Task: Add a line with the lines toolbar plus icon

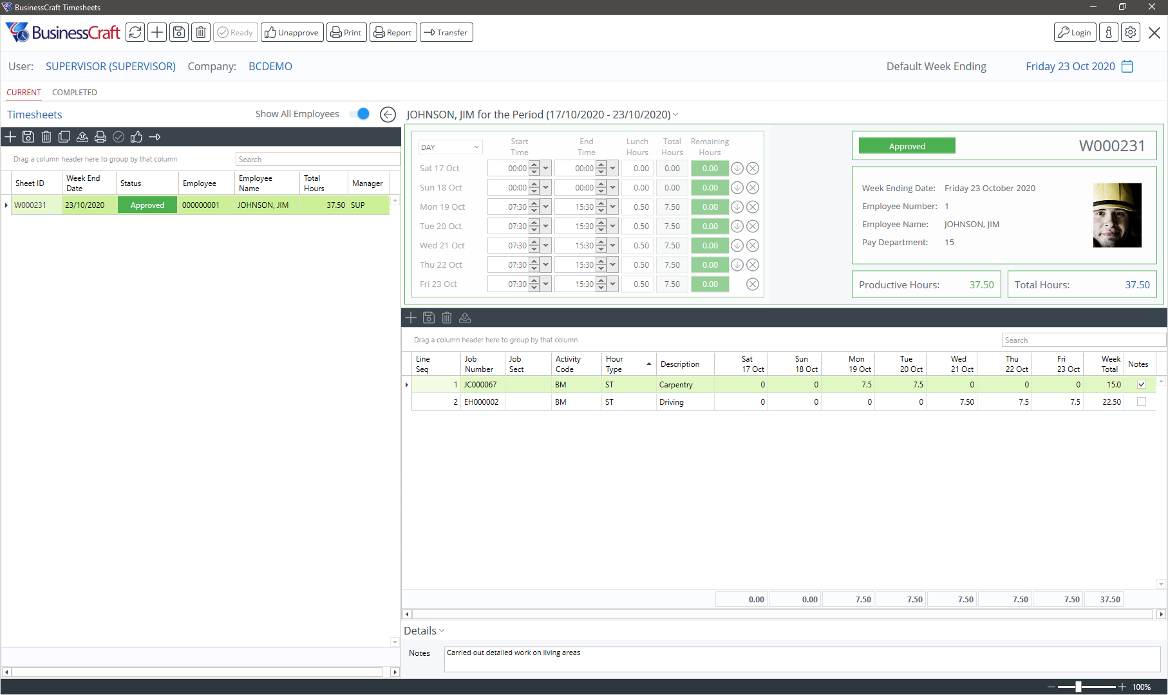Action: (411, 318)
